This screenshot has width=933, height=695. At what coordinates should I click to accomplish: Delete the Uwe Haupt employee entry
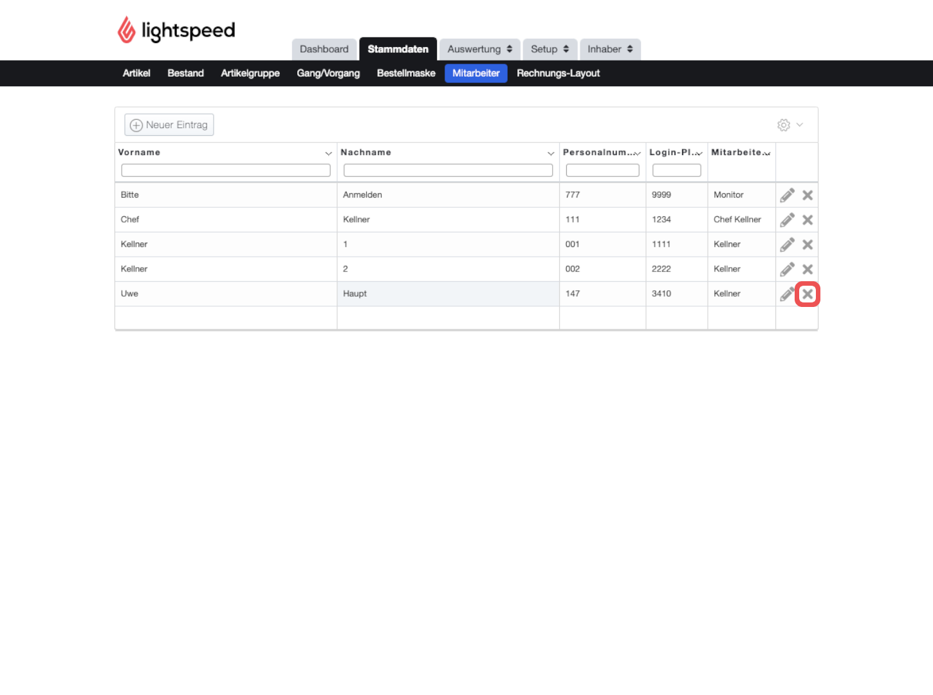(x=808, y=294)
